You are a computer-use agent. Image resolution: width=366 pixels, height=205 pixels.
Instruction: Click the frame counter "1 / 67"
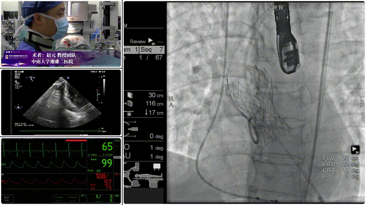[x=151, y=58]
